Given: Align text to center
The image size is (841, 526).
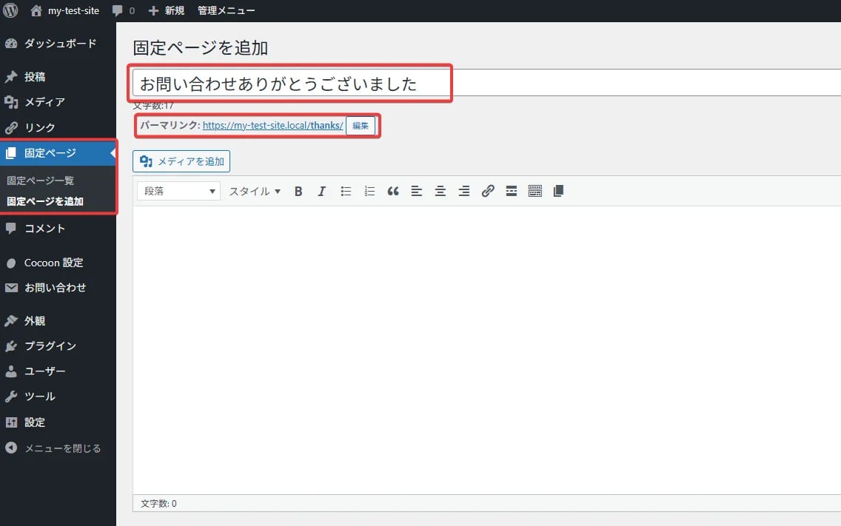Looking at the screenshot, I should tap(440, 191).
